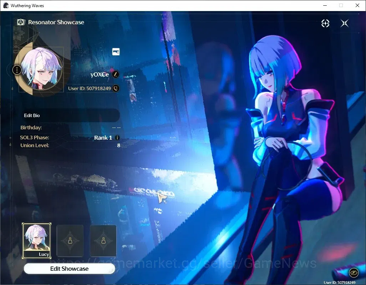The width and height of the screenshot is (366, 285).
Task: Click the Edit Showcase button
Action: click(x=69, y=269)
